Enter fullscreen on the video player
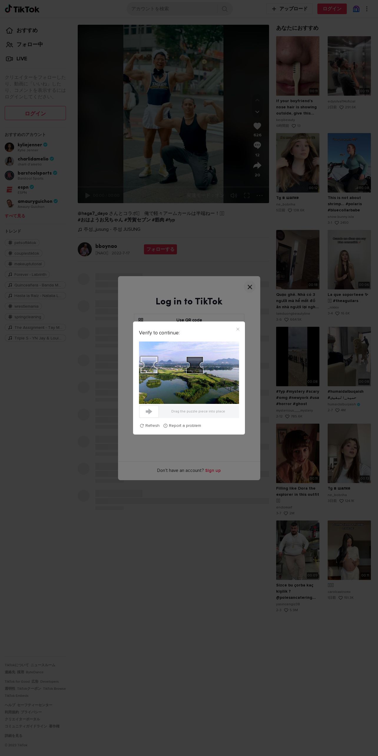Screen dimensions: 378x756 pos(247,195)
